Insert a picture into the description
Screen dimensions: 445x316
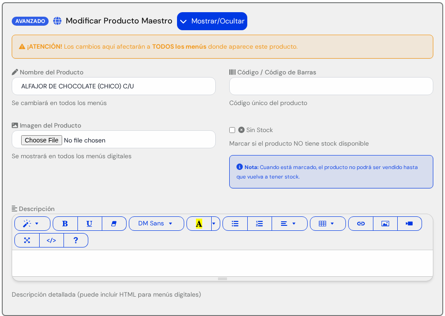pyautogui.click(x=386, y=224)
